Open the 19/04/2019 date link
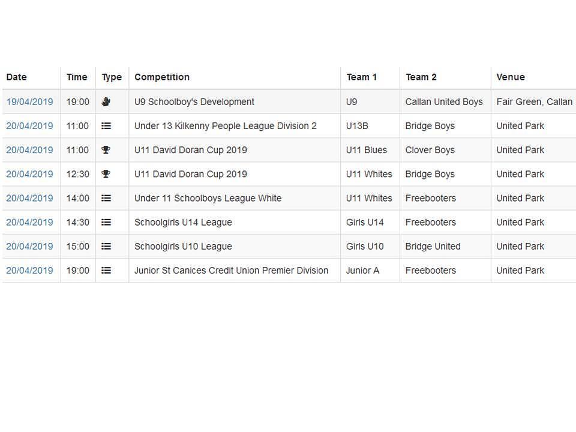Screen dimensions: 576x432 pyautogui.click(x=29, y=102)
